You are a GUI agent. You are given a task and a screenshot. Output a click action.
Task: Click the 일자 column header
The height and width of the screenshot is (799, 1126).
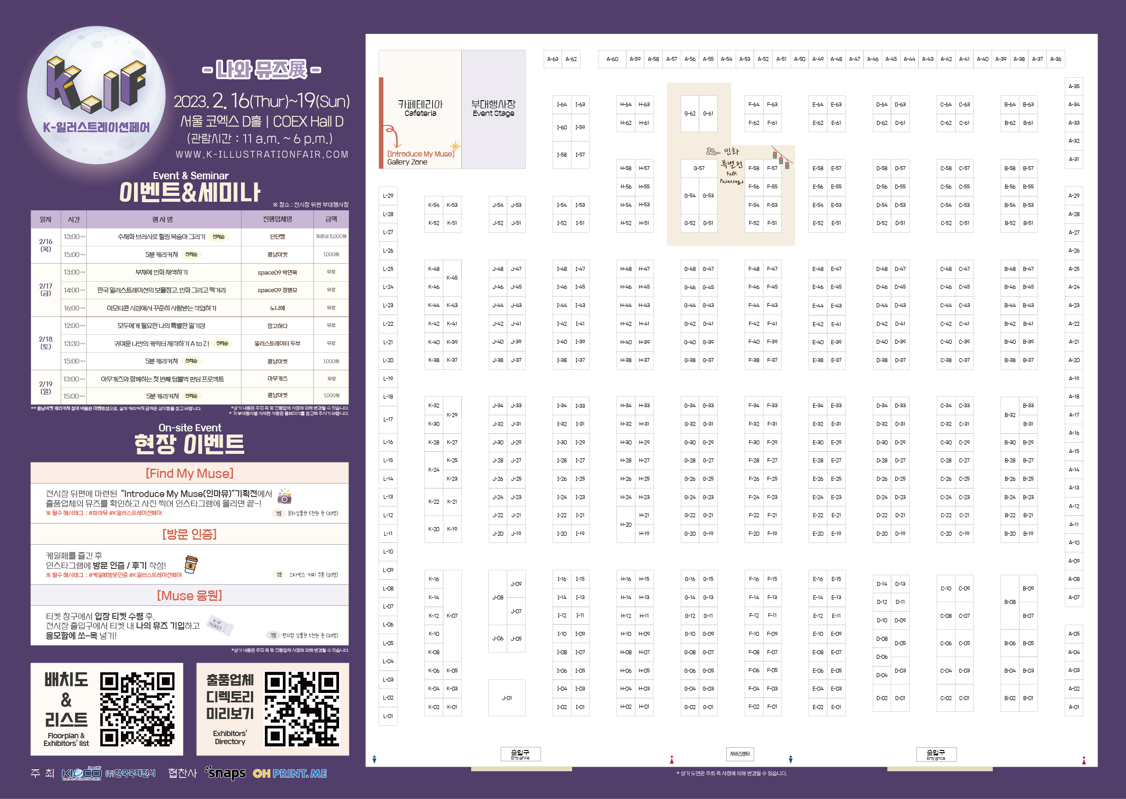click(46, 219)
